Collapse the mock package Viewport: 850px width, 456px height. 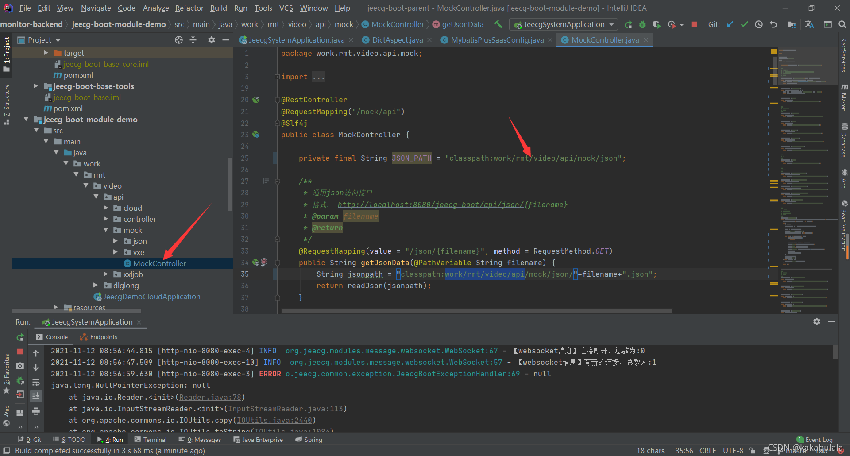106,230
